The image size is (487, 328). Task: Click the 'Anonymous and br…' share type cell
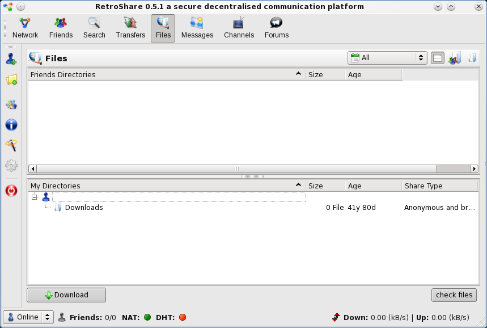click(439, 207)
